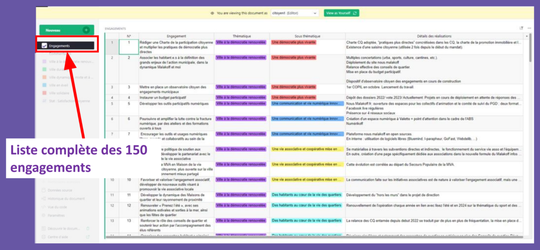The image size is (540, 250).
Task: Click 'Instaurer un budget participatif' cell
Action: click(x=176, y=98)
